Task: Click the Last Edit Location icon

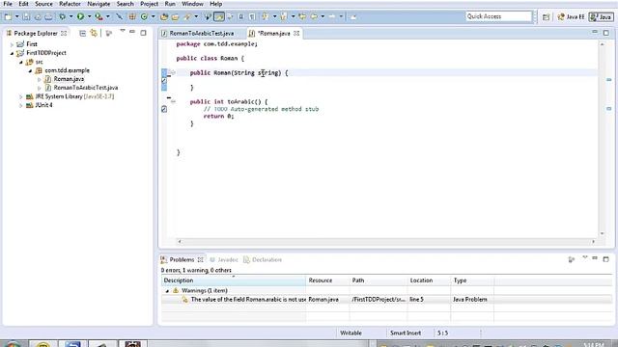Action: point(302,16)
